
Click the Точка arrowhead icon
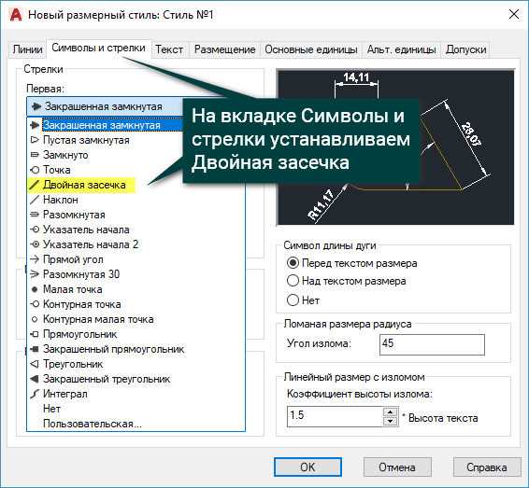(x=35, y=170)
